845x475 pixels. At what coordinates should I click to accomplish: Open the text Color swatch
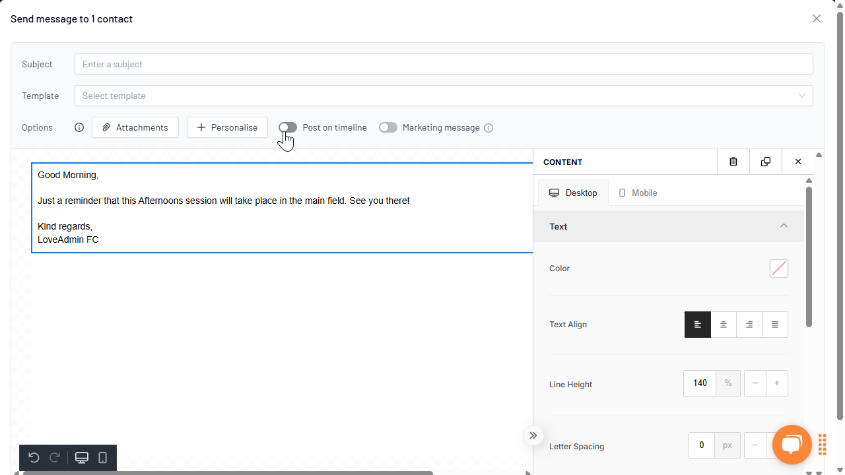click(x=779, y=269)
